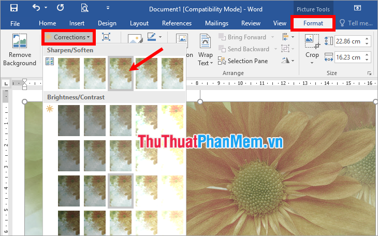Open the Selection Pane
This screenshot has height=236, width=378.
(243, 61)
